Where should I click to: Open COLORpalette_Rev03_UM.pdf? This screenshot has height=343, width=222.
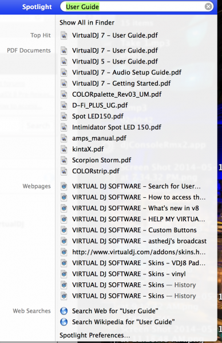pos(117,94)
